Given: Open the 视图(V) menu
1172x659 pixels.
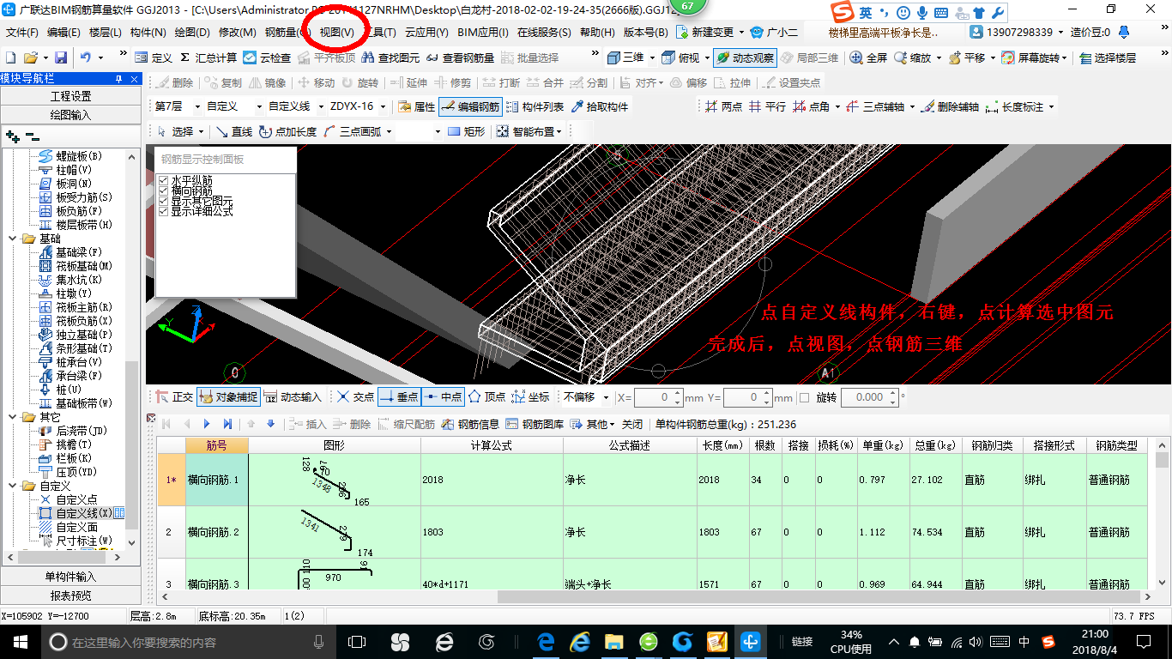Looking at the screenshot, I should 336,32.
